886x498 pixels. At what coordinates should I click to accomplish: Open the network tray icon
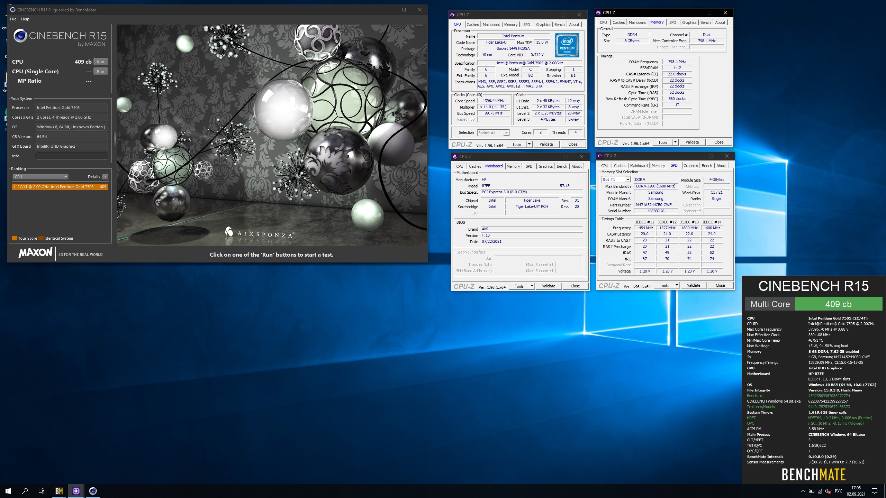[x=820, y=491]
